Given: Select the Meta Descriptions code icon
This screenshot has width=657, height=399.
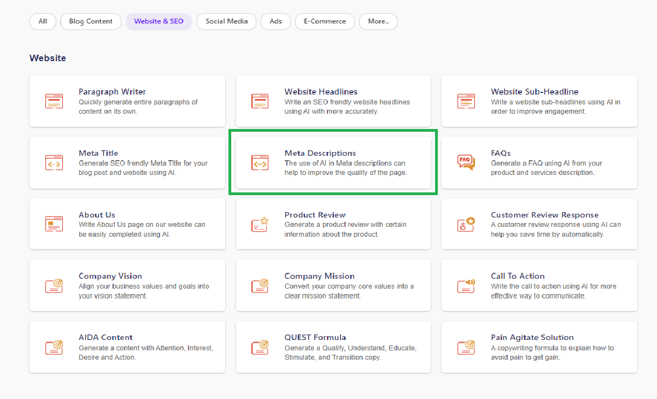Looking at the screenshot, I should (260, 162).
